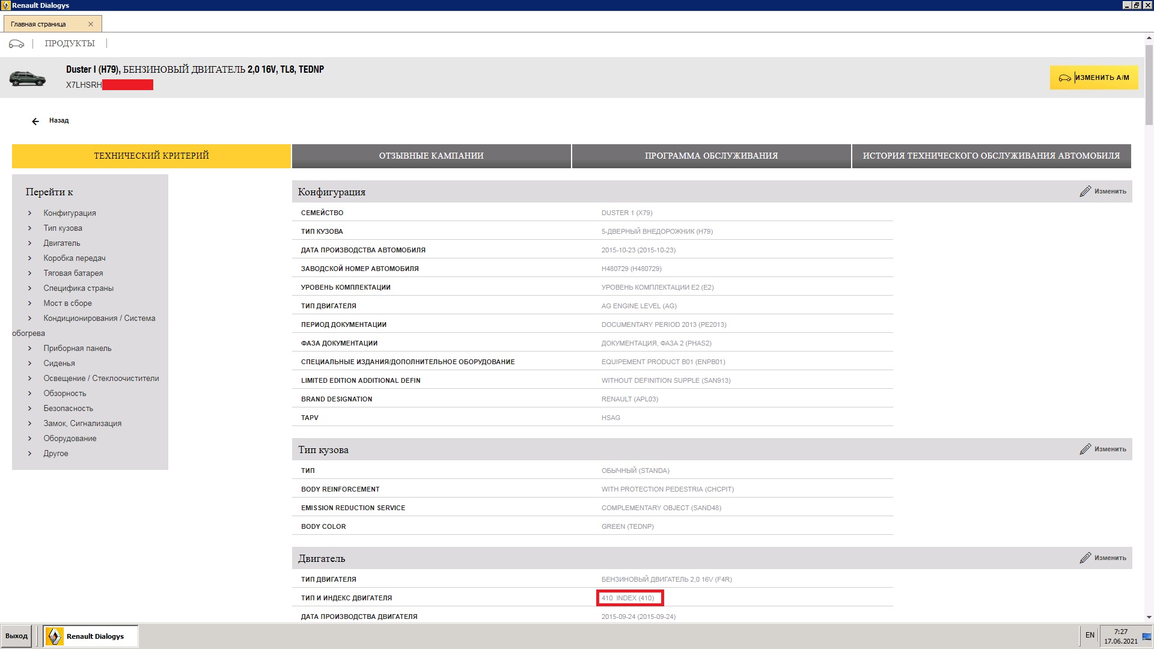Click chevron beside Конфигурация sidebar item
Image resolution: width=1154 pixels, height=649 pixels.
29,213
